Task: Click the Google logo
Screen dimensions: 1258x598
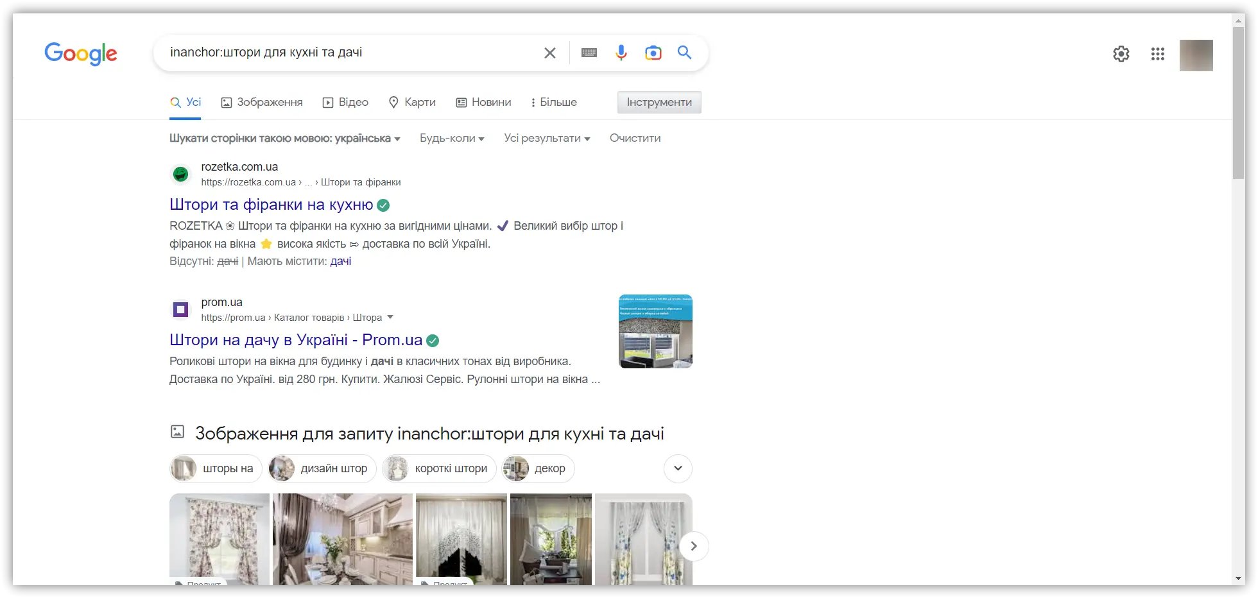Action: 81,53
